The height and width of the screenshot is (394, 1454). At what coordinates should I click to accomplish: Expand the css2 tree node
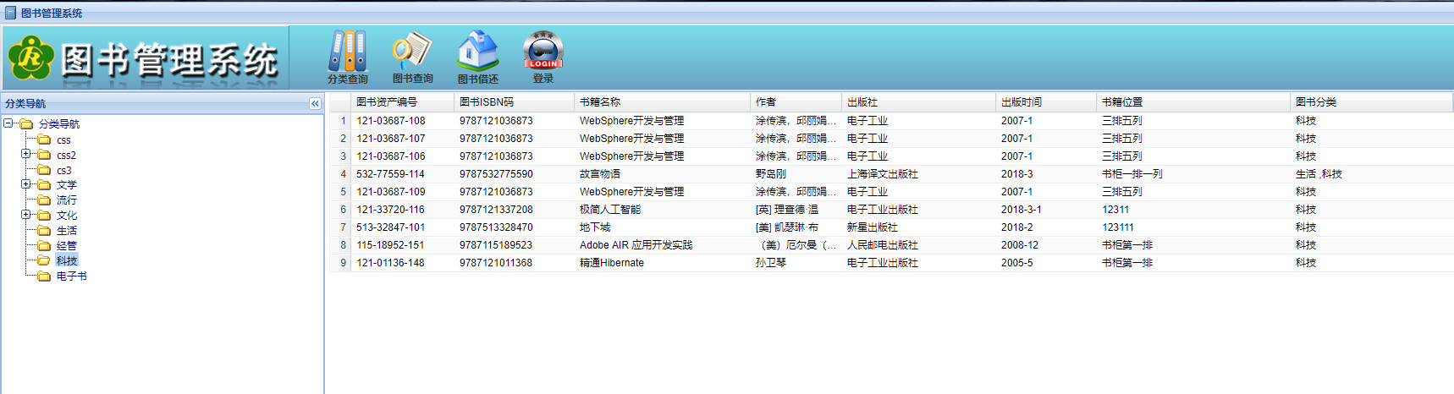point(25,154)
